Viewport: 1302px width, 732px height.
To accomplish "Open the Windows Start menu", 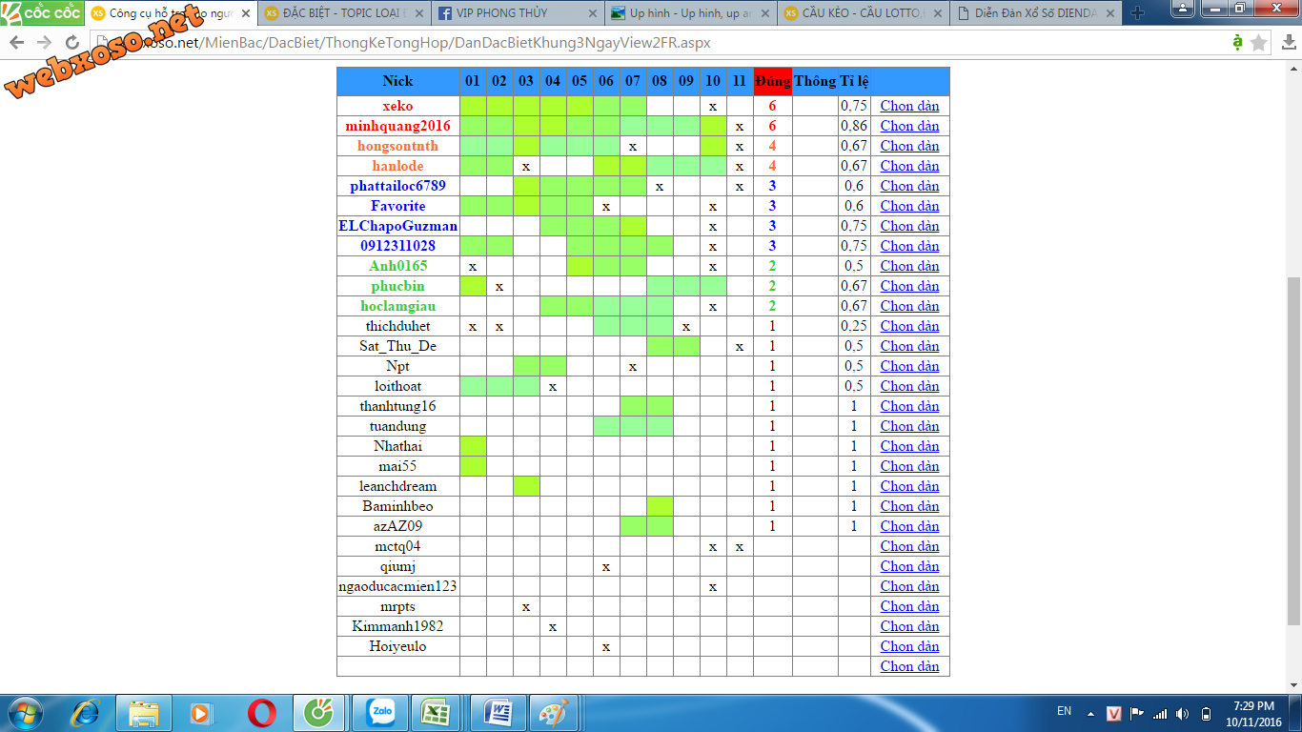I will coord(25,713).
